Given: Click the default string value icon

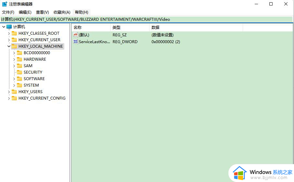Looking at the screenshot, I should 76,35.
